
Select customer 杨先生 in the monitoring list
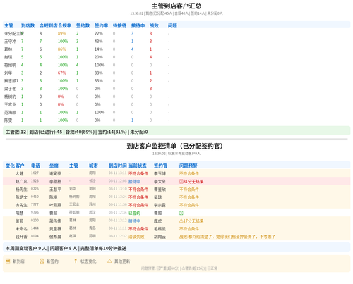pyautogui.click(x=21, y=190)
